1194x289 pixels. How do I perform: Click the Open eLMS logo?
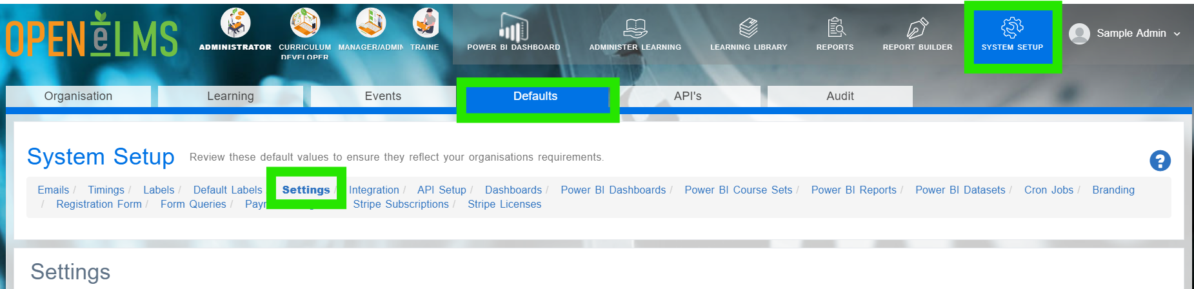(x=92, y=35)
